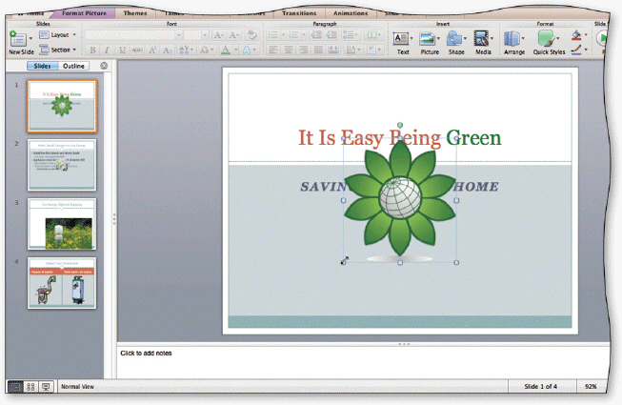Select Align Text Left

(273, 50)
